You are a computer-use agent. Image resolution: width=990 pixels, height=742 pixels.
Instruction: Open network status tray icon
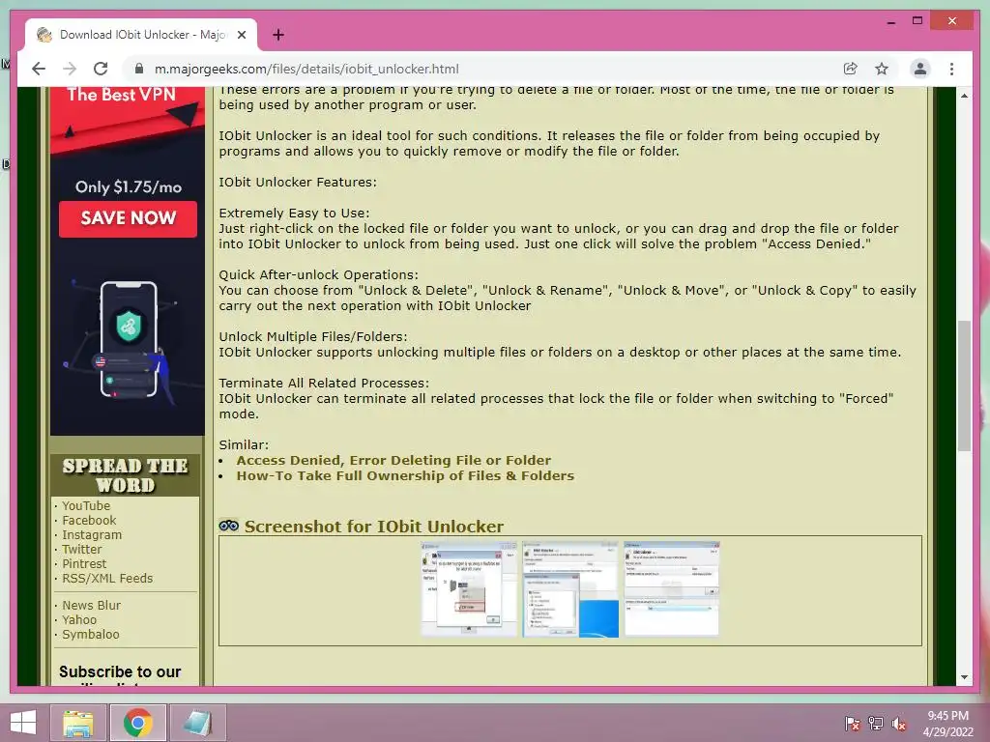point(876,724)
